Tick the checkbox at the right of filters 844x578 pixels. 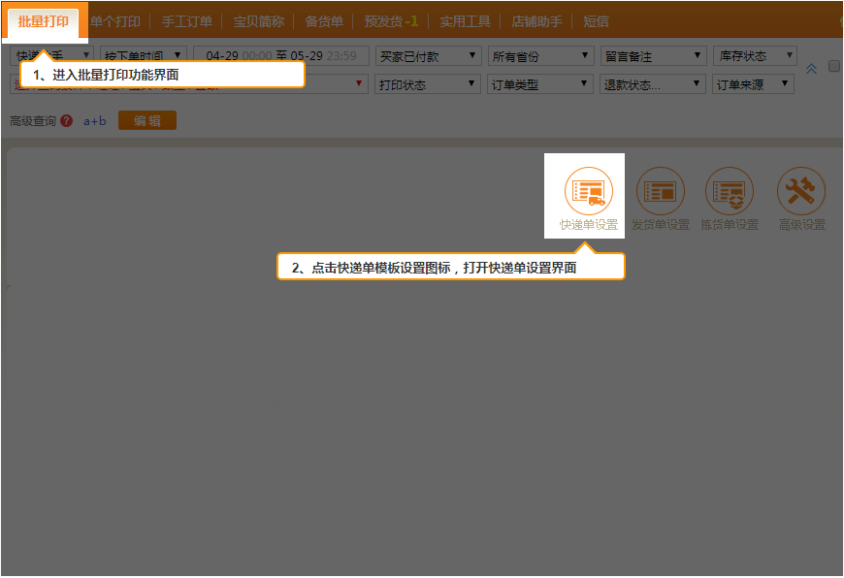833,66
